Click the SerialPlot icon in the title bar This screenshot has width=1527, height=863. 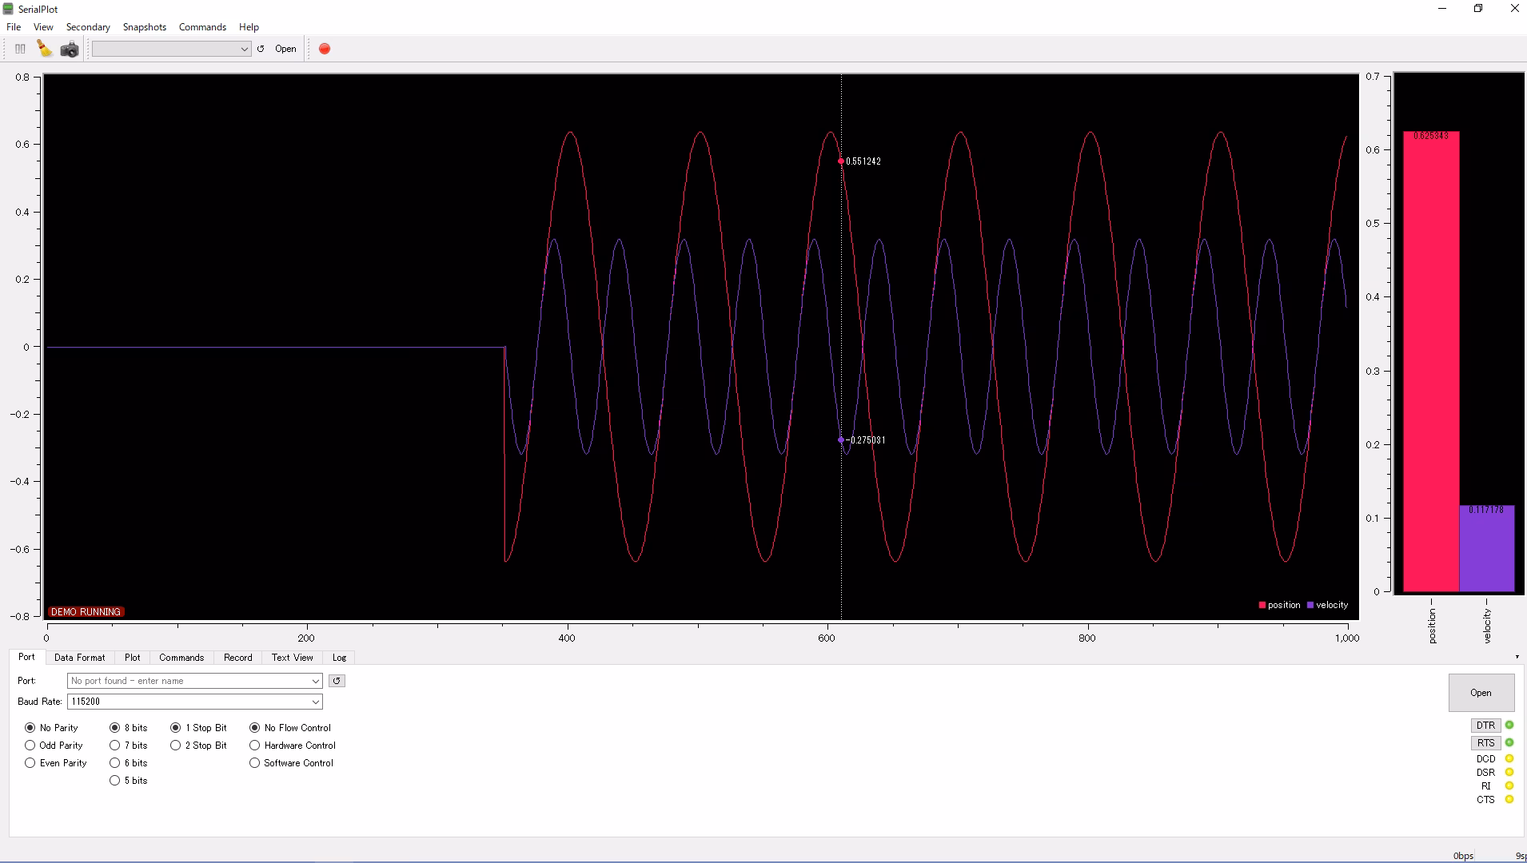tap(8, 9)
